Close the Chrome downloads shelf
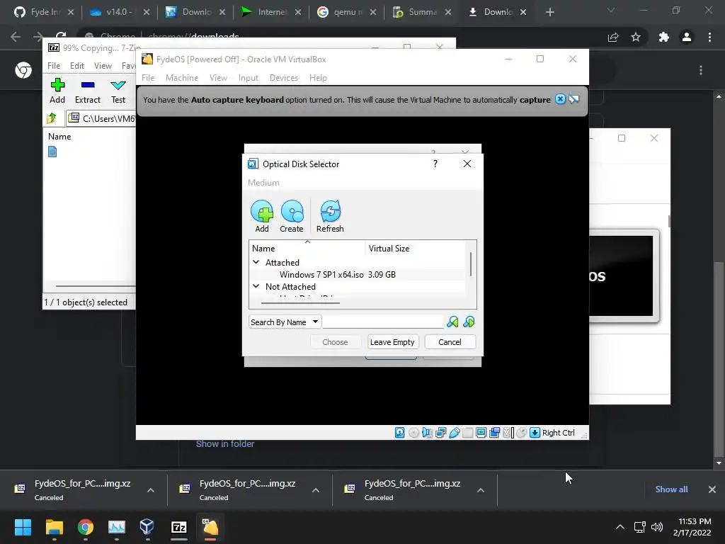This screenshot has width=725, height=544. [712, 489]
